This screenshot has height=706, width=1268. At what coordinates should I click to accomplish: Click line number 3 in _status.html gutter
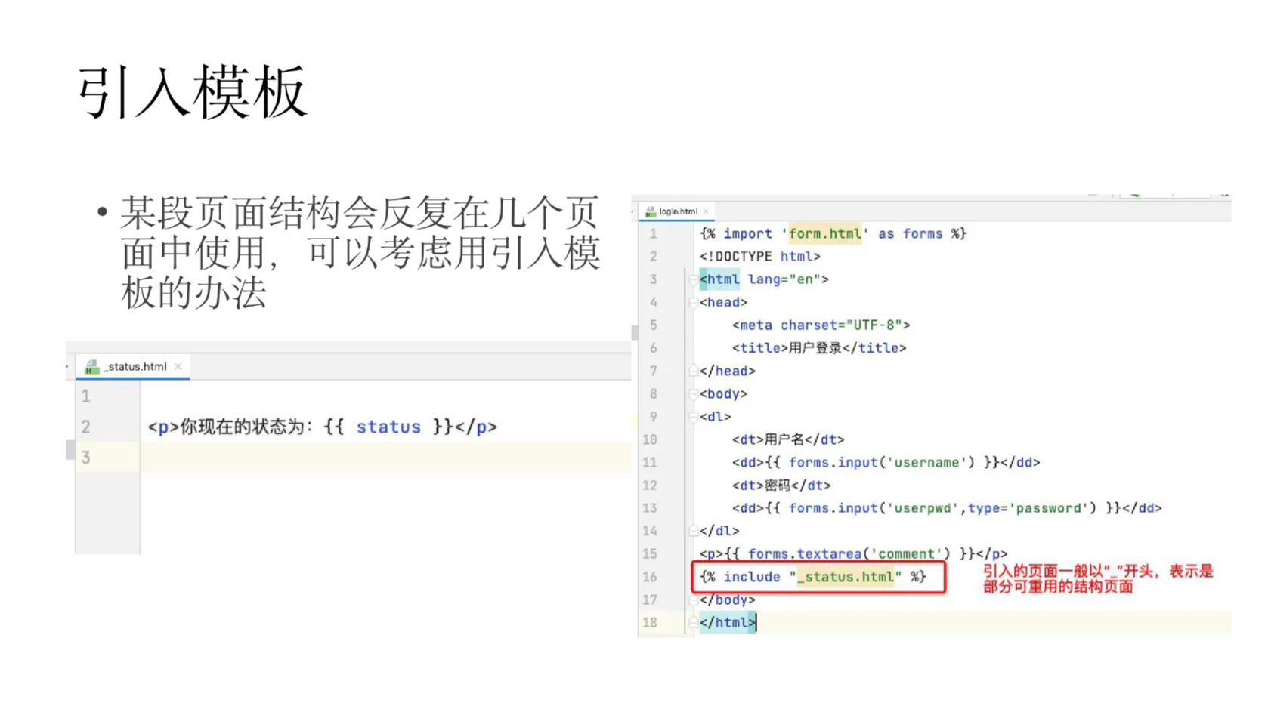click(86, 458)
